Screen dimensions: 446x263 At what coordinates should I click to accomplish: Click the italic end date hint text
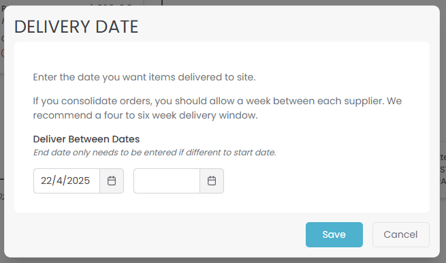(155, 153)
